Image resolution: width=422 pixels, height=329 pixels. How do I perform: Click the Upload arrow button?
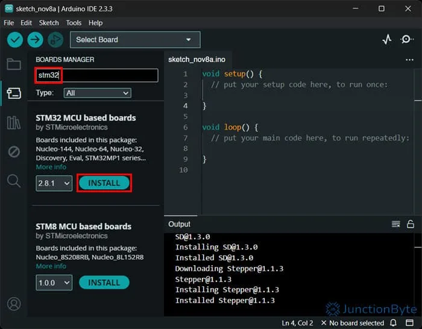click(x=35, y=40)
